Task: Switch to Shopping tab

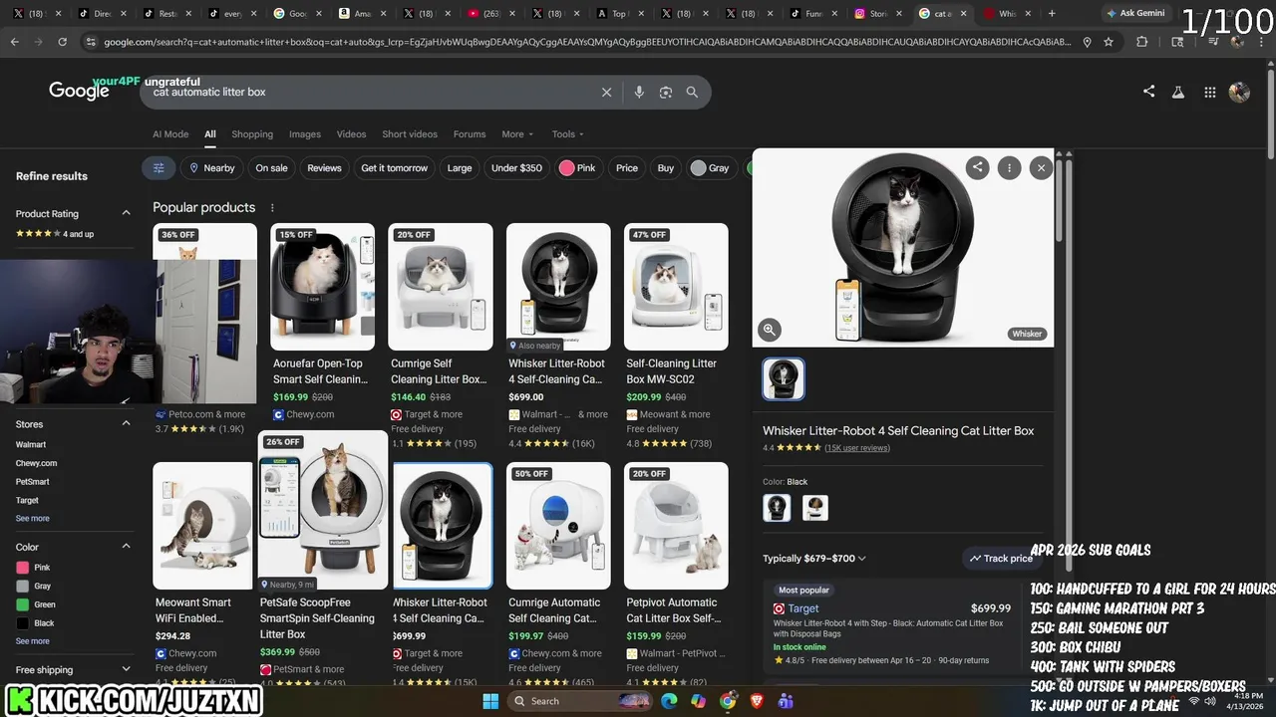Action: (x=252, y=134)
